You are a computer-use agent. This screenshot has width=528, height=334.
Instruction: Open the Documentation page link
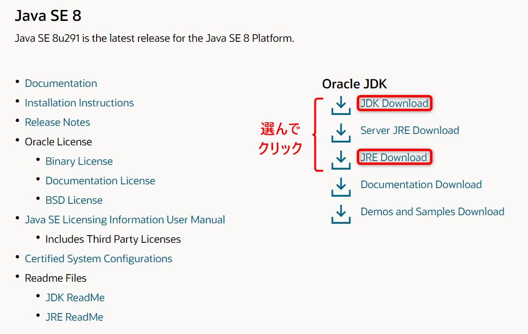(60, 83)
